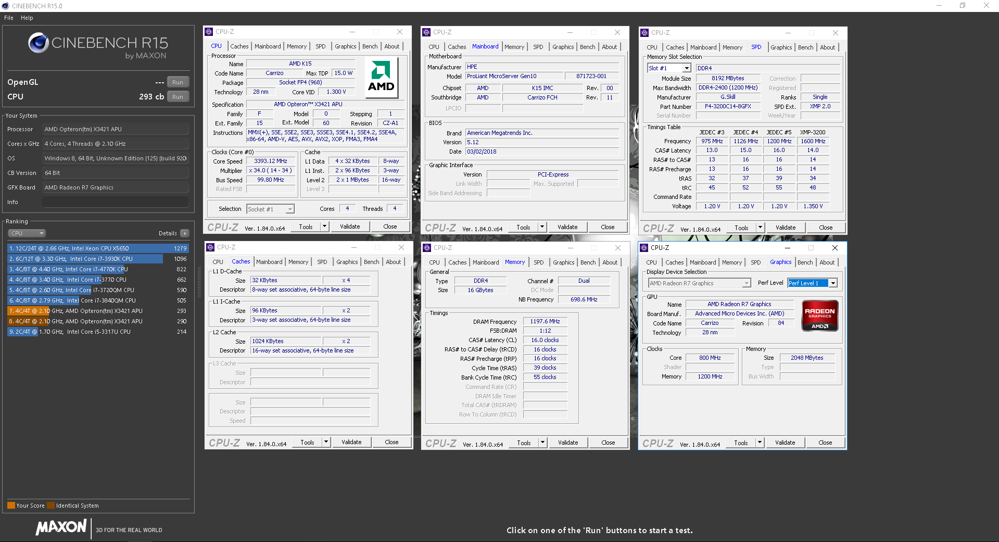Click Validate in the Graphics window

785,443
